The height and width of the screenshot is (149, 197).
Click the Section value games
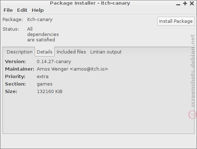click(45, 84)
